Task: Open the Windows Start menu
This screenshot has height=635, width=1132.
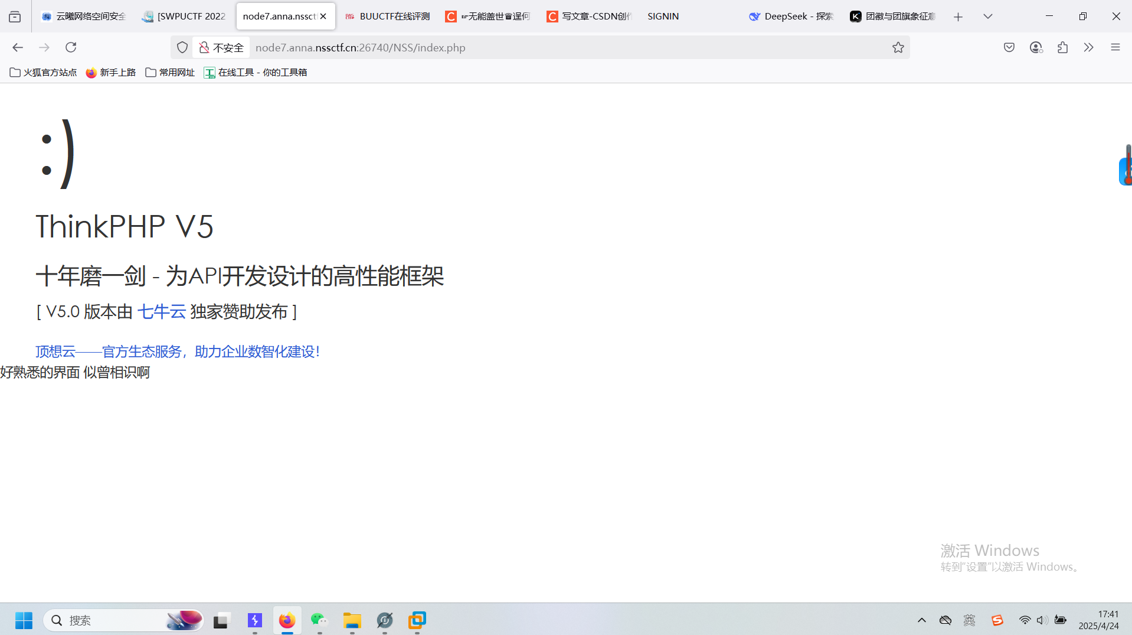Action: [24, 620]
